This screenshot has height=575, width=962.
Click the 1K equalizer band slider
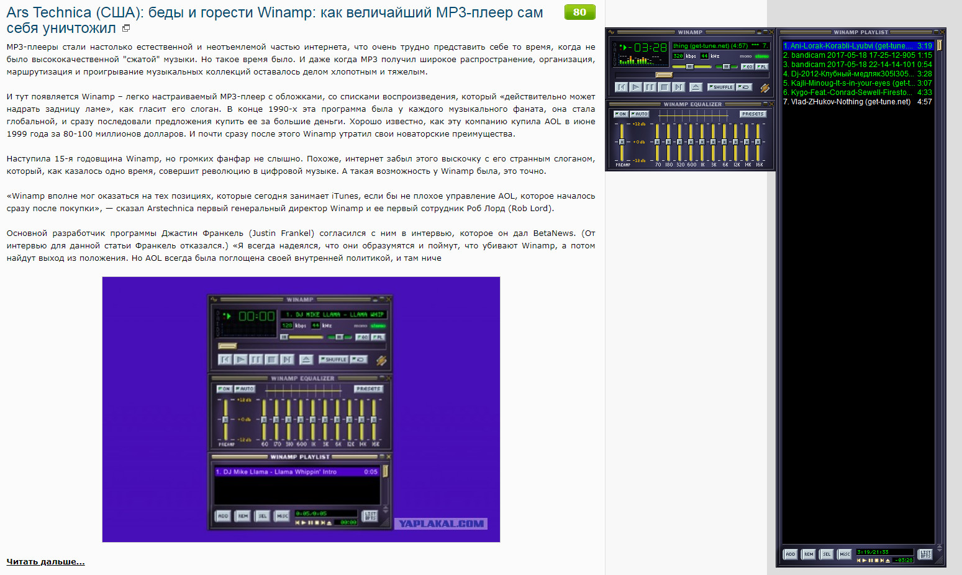click(702, 142)
